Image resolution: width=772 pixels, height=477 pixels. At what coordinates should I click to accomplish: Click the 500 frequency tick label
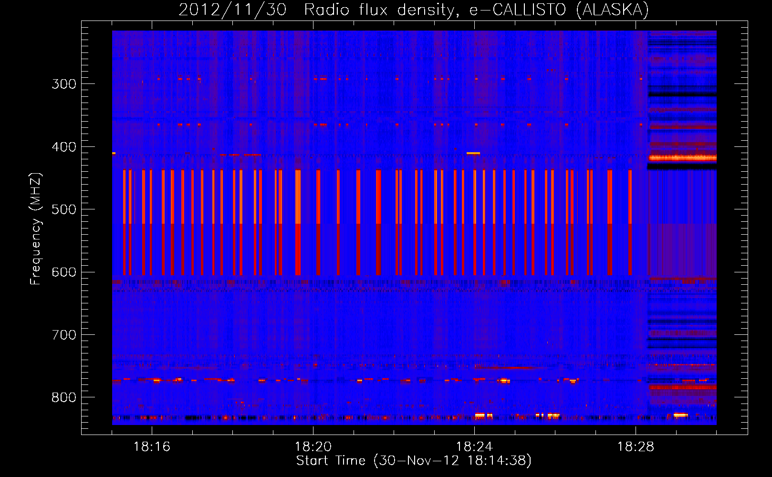64,209
